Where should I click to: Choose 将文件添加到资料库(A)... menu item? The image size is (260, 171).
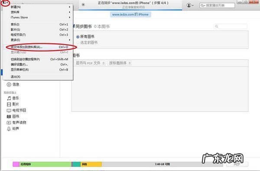pyautogui.click(x=38, y=47)
